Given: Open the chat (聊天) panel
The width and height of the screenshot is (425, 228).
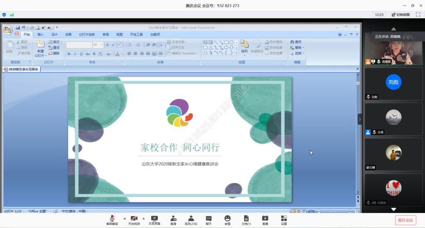Looking at the screenshot, I should tap(209, 220).
